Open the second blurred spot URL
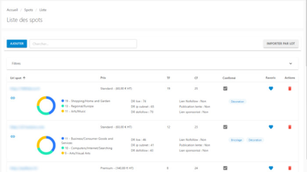The width and height of the screenshot is (307, 172). pos(27,127)
